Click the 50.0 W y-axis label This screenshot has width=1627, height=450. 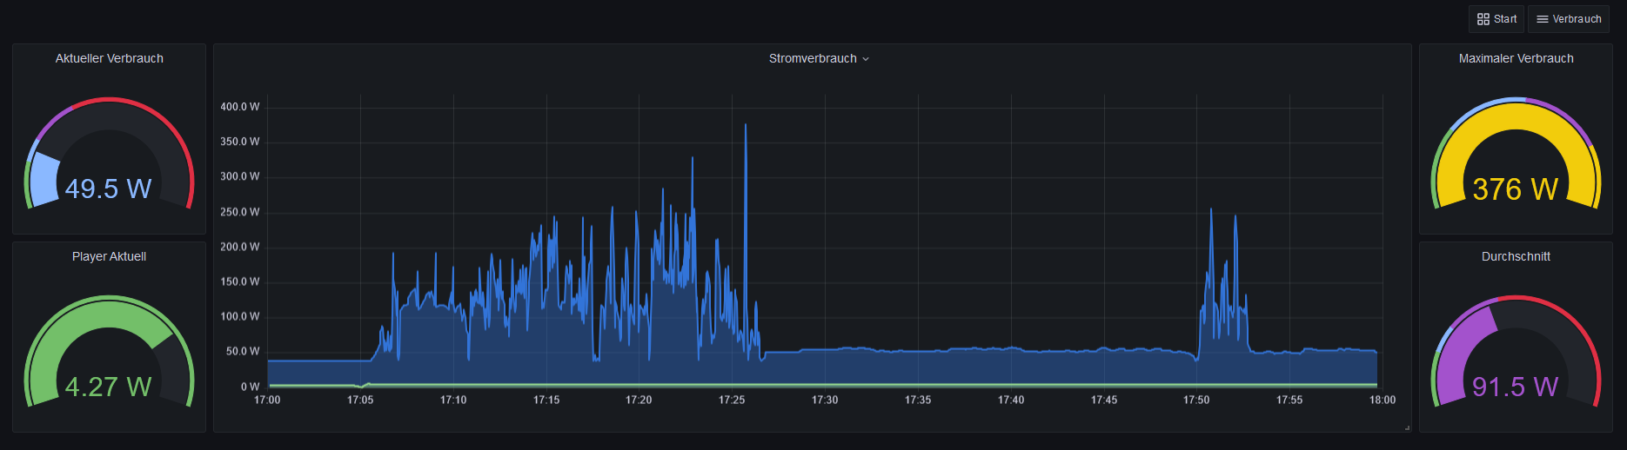[243, 352]
